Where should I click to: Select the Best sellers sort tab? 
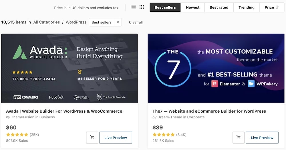pyautogui.click(x=165, y=7)
